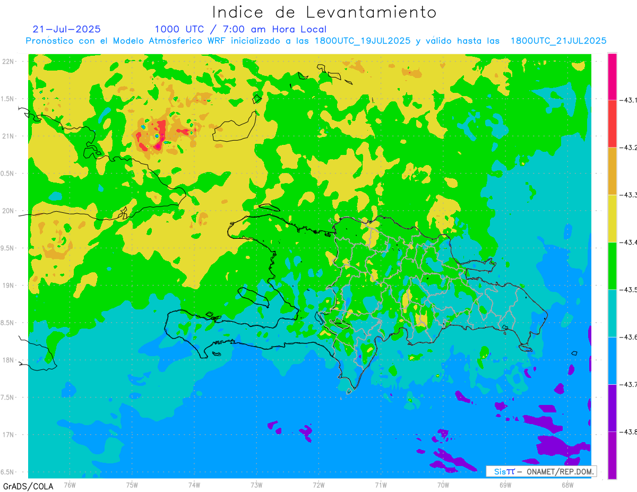Click the color bar value "-43.4"

629,243
